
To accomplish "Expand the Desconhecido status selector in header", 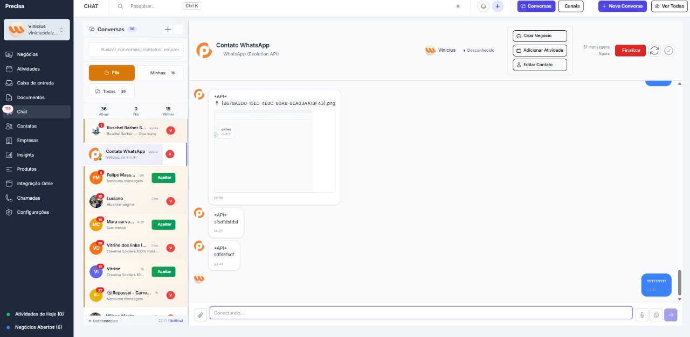I will pos(479,50).
